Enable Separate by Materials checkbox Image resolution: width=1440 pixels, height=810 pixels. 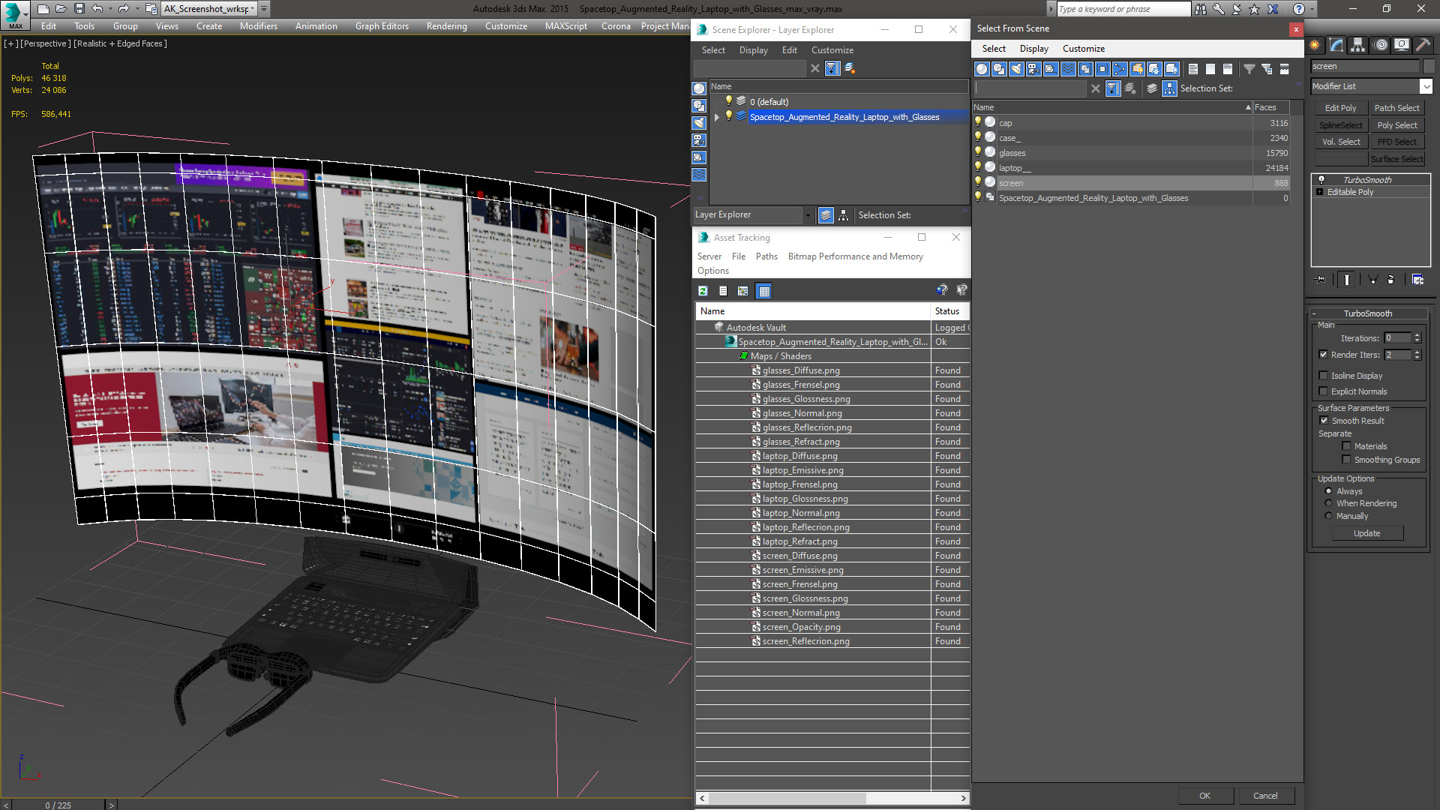1346,446
